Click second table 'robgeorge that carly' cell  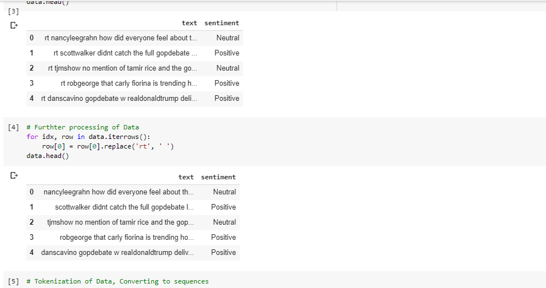point(127,238)
